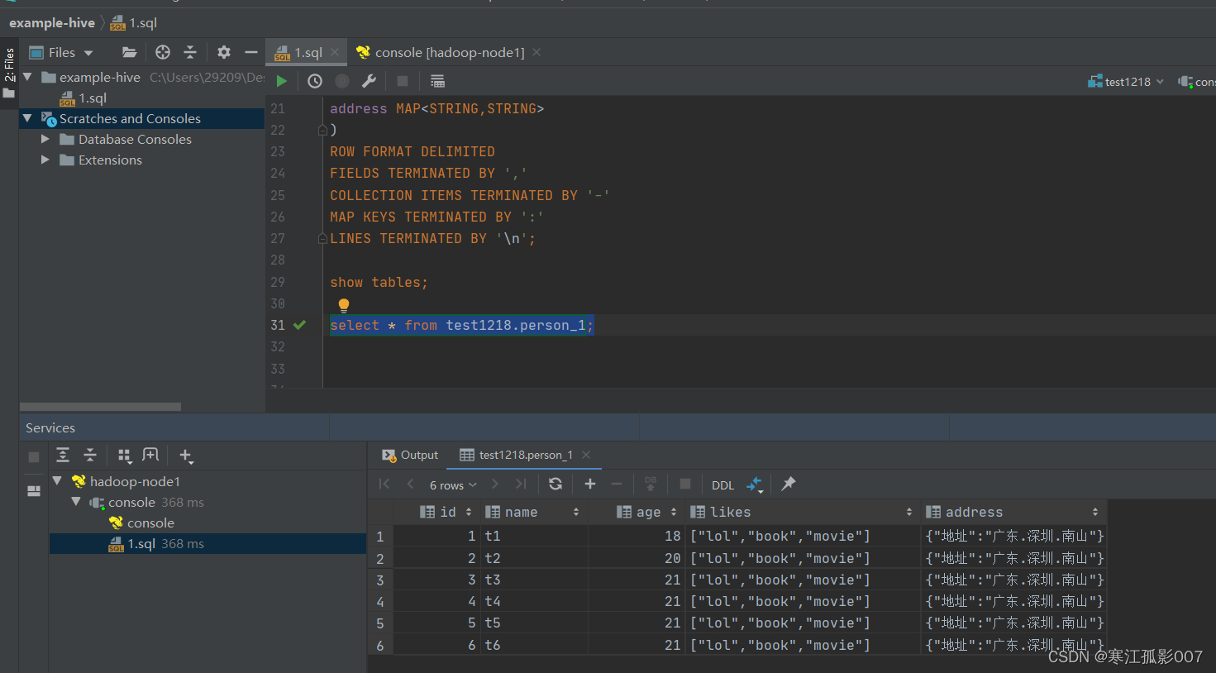Collapse the hadoop-node1 service node
Viewport: 1216px width, 673px height.
coord(57,480)
